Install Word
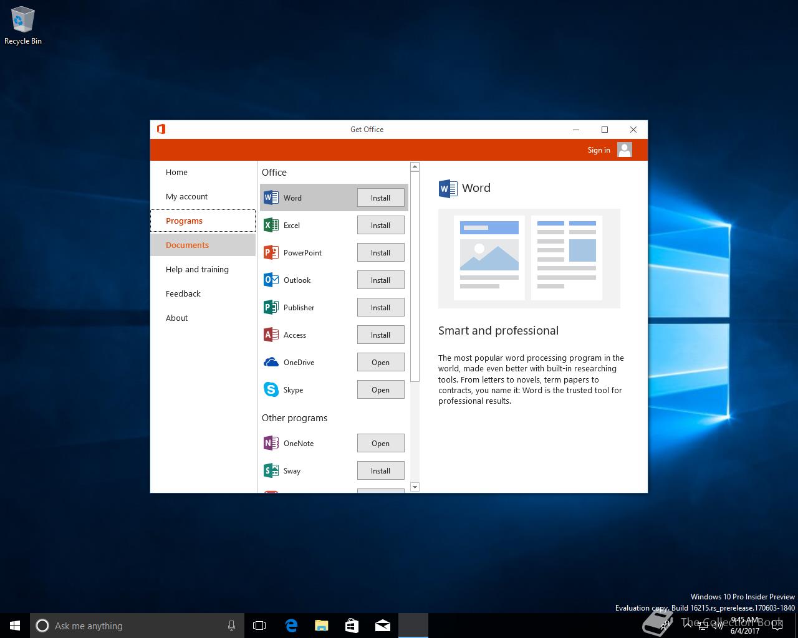The image size is (798, 638). click(x=380, y=198)
